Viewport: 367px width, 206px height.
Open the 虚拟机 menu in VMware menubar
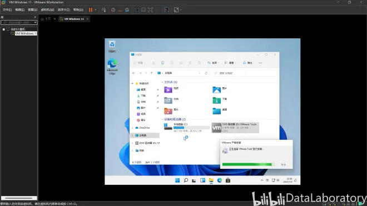[x=47, y=10]
